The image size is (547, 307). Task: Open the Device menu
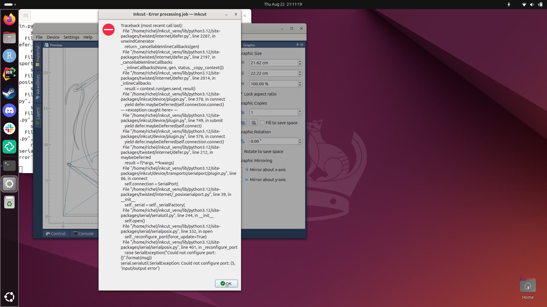tap(53, 37)
